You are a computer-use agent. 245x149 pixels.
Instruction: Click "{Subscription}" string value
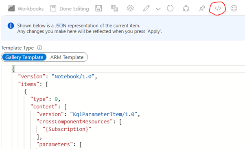coord(67,129)
